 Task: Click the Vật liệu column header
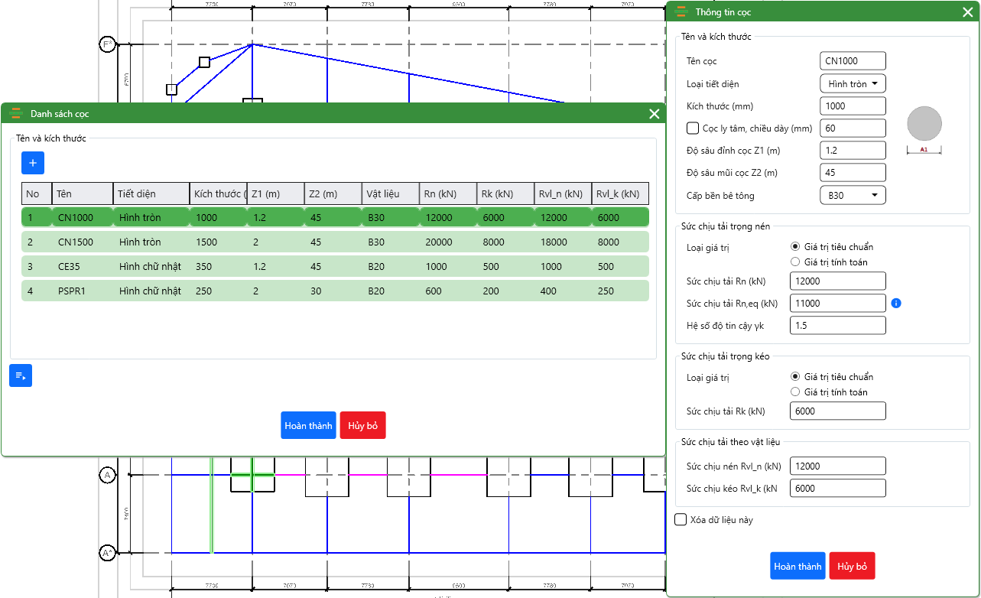[390, 193]
